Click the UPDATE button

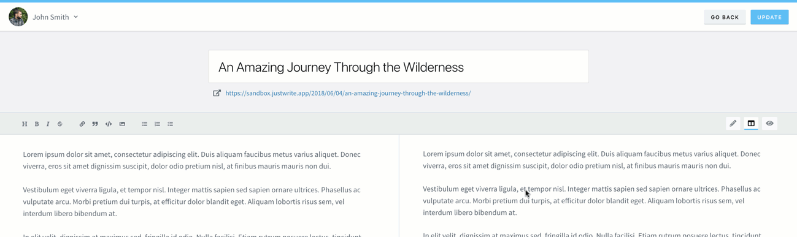[769, 17]
